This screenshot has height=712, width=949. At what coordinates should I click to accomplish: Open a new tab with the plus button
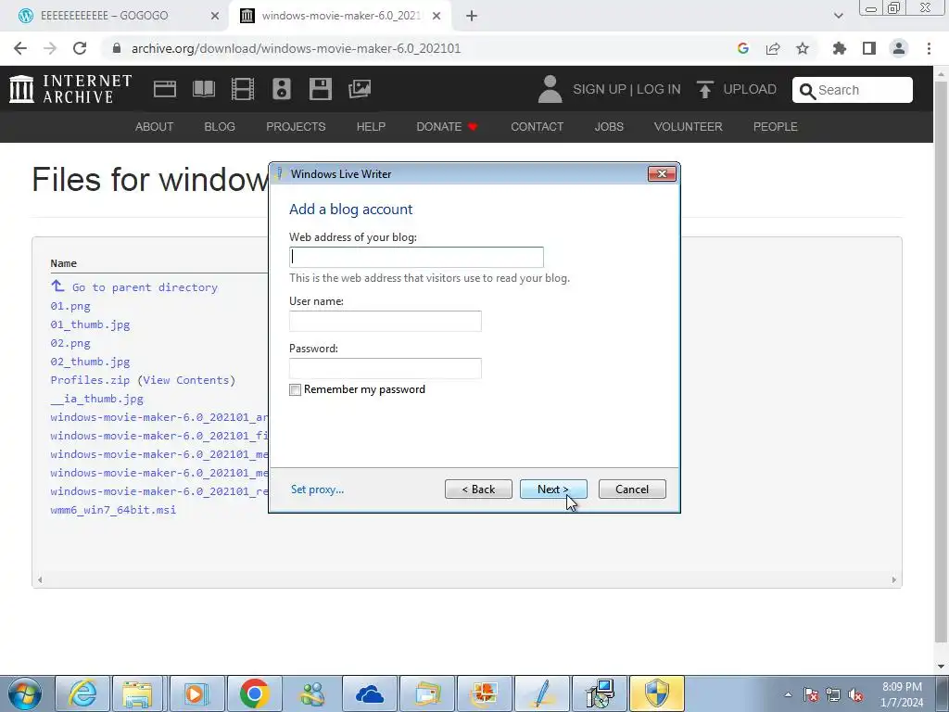pyautogui.click(x=472, y=16)
